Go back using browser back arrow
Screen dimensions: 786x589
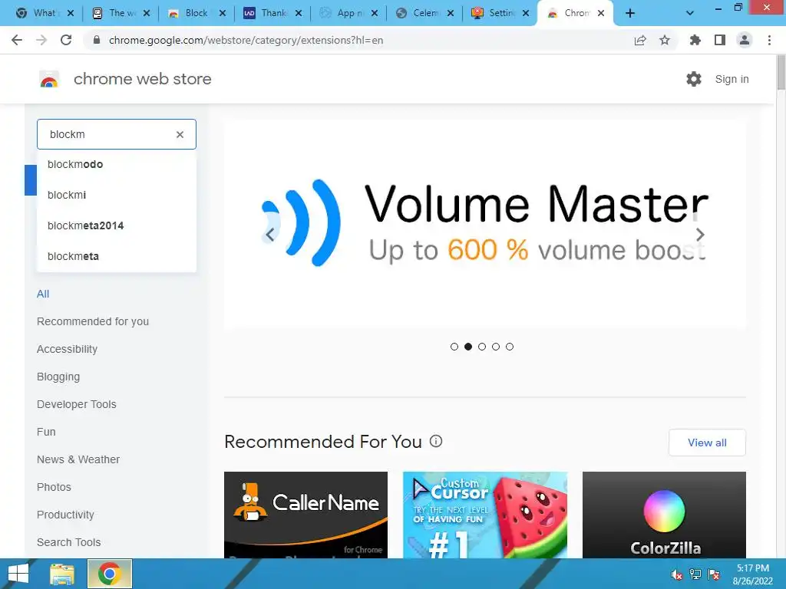click(17, 40)
